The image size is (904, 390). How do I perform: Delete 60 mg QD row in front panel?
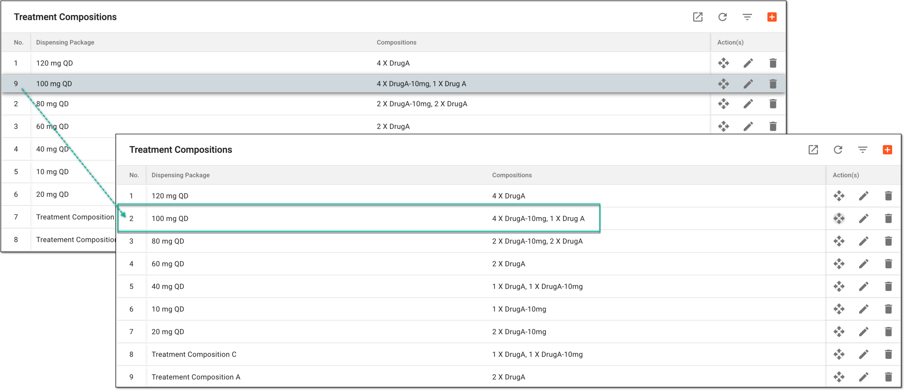tap(888, 264)
